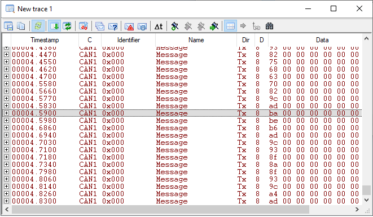
Task: Select timestamp 00004.7030
Action: click(x=34, y=143)
